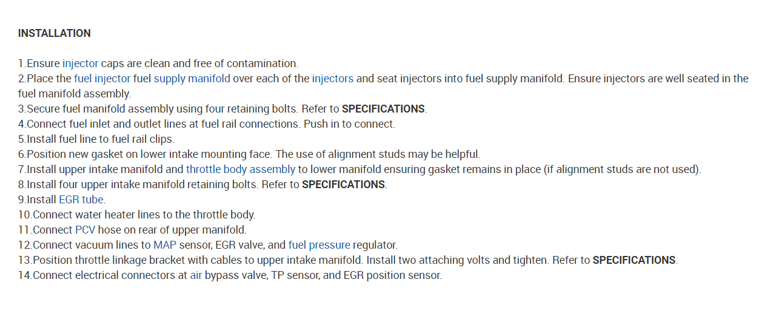Click SPECIFICATIONS in step 3 about retaining bolts

pyautogui.click(x=383, y=109)
